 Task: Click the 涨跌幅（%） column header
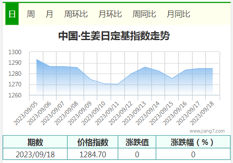tap(193, 142)
